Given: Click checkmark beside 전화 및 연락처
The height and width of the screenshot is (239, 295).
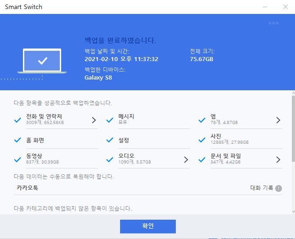Looking at the screenshot, I should coord(18,120).
